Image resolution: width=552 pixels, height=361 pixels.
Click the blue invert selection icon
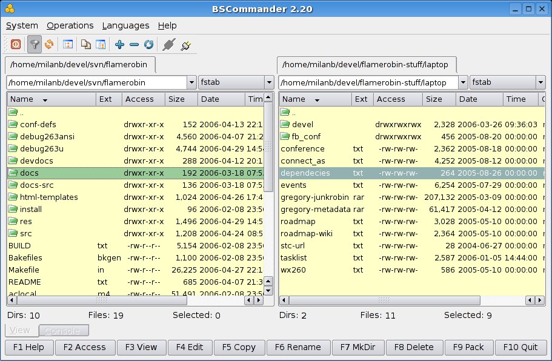click(148, 44)
